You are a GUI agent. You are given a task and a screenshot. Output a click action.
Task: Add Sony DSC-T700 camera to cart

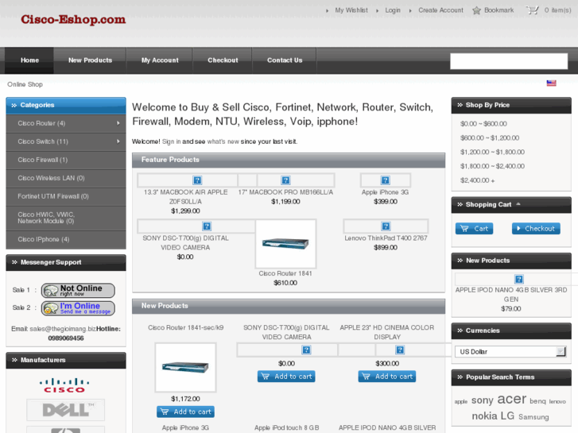[286, 377]
